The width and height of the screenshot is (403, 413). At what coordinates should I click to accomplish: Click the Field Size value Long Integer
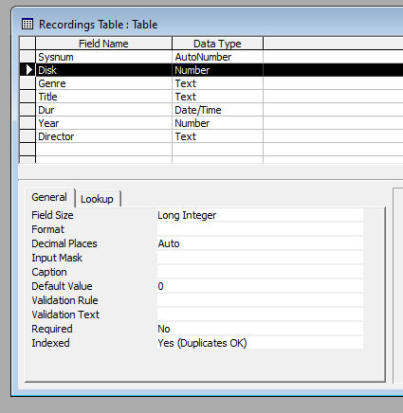point(260,215)
